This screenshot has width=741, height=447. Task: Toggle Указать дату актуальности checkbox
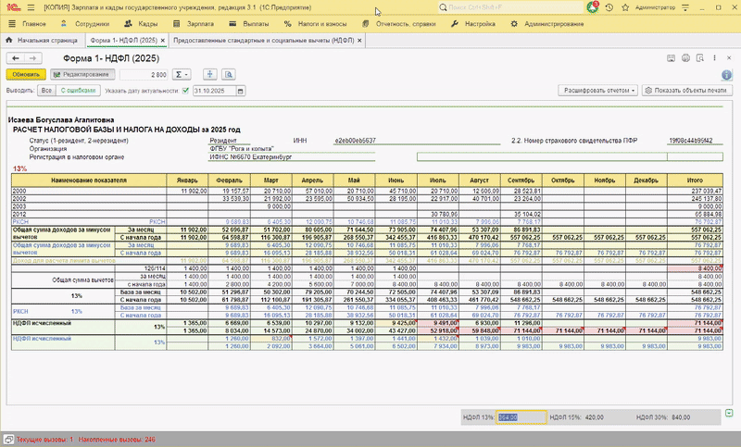tap(185, 91)
